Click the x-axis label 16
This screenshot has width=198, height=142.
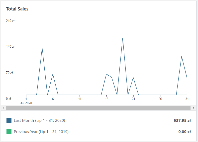(x=106, y=99)
